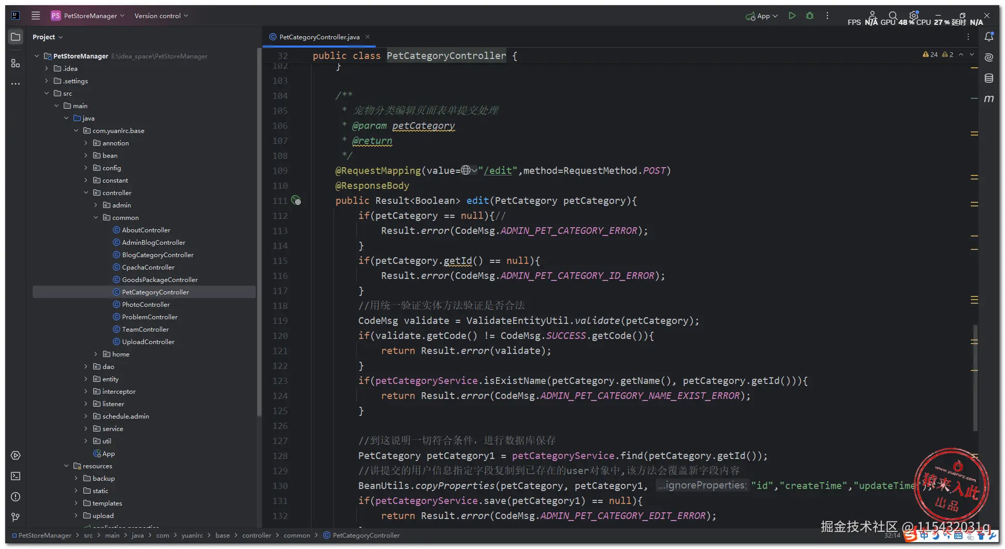Click the common breadcrumb
Image resolution: width=1005 pixels, height=549 pixels.
pos(297,535)
